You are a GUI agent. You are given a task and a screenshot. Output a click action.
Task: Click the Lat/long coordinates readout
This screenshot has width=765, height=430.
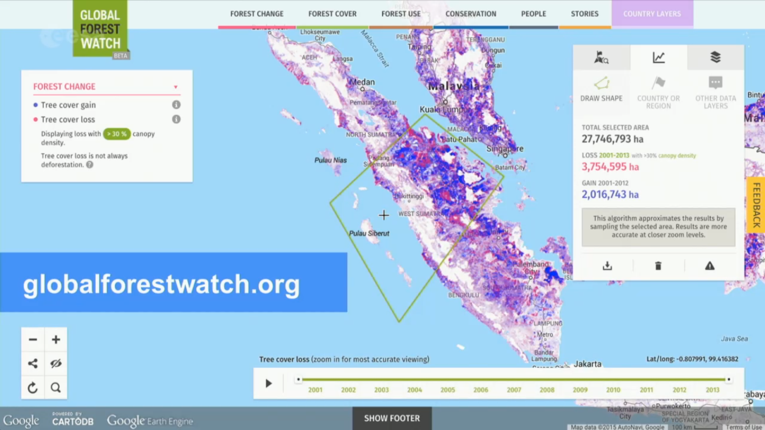[x=692, y=359]
